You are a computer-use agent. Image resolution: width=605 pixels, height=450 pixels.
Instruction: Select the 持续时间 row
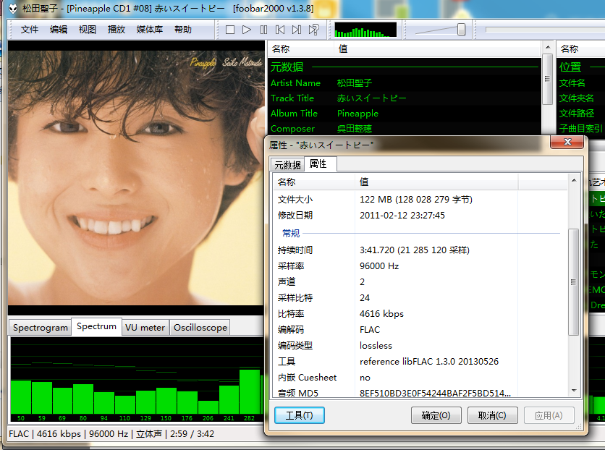[420, 250]
